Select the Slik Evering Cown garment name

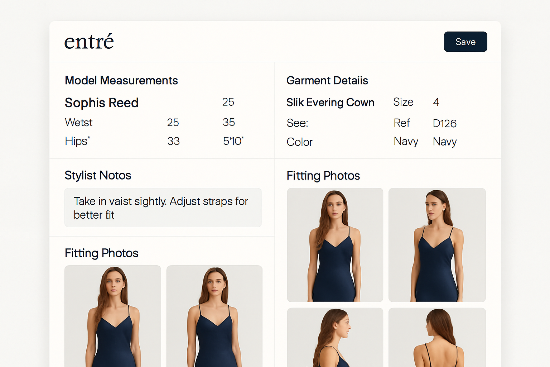330,103
